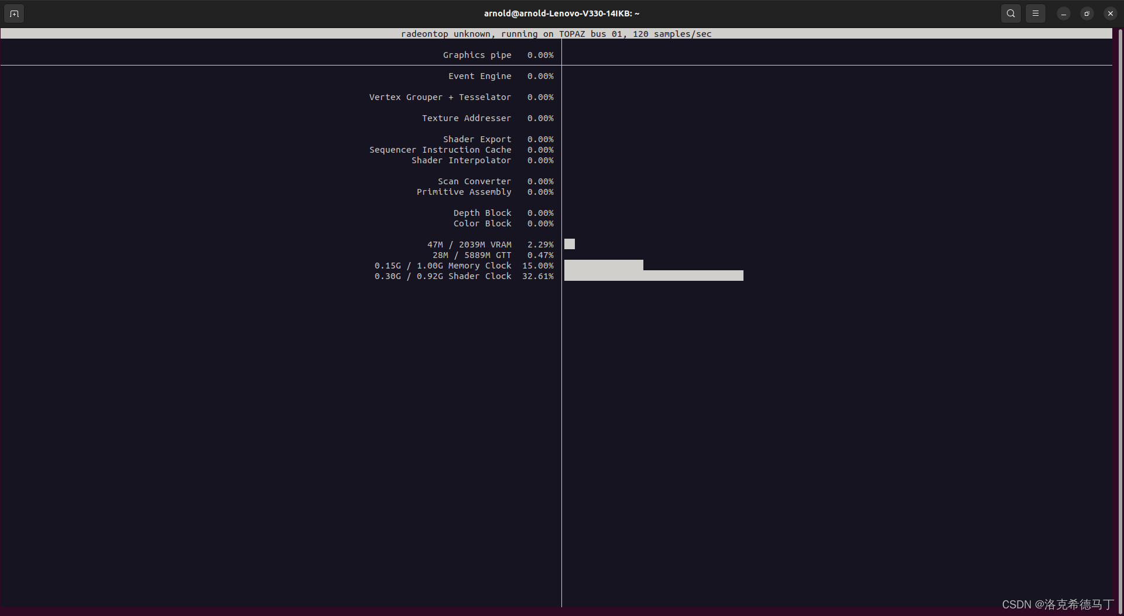The height and width of the screenshot is (616, 1124).
Task: Click the Shader Interpolator label
Action: pos(461,160)
